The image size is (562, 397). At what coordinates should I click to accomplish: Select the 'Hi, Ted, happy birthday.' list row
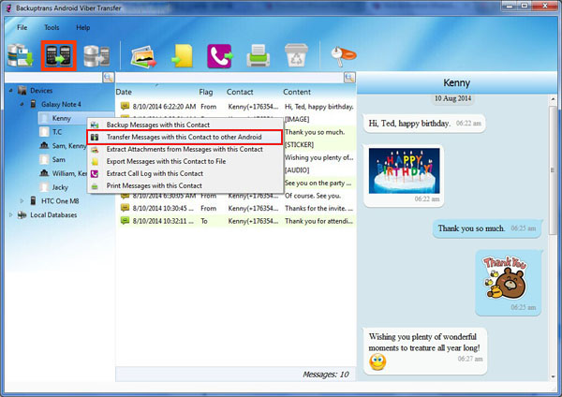[x=236, y=107]
